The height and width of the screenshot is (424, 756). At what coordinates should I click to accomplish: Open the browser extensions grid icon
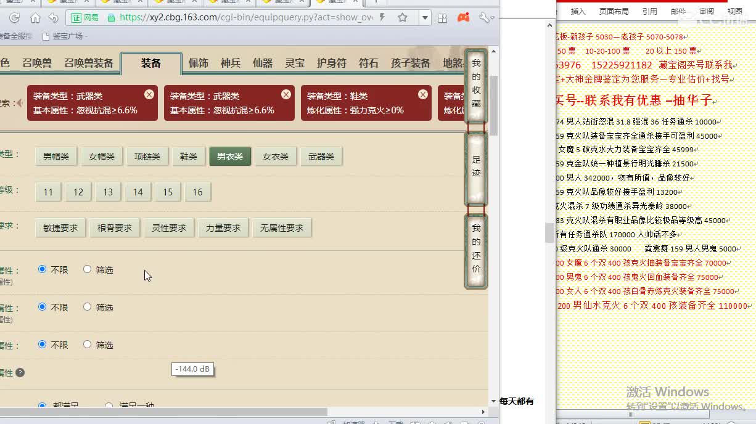click(442, 18)
